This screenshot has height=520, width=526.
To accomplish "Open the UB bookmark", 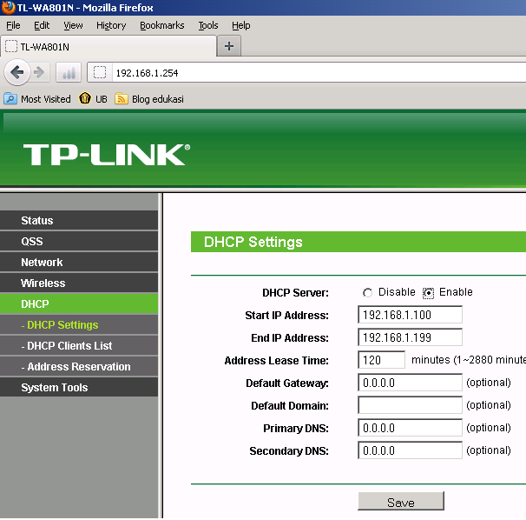I will pos(93,99).
